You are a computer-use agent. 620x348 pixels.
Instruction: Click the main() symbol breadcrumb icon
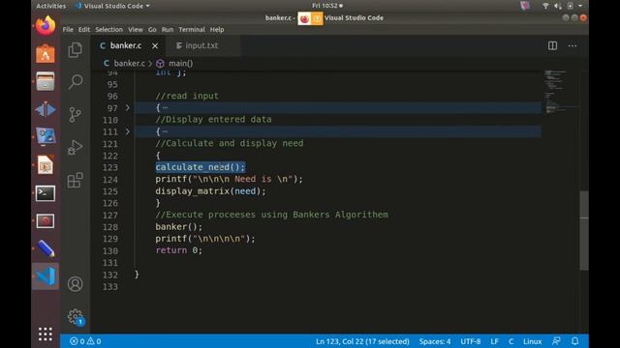point(160,64)
